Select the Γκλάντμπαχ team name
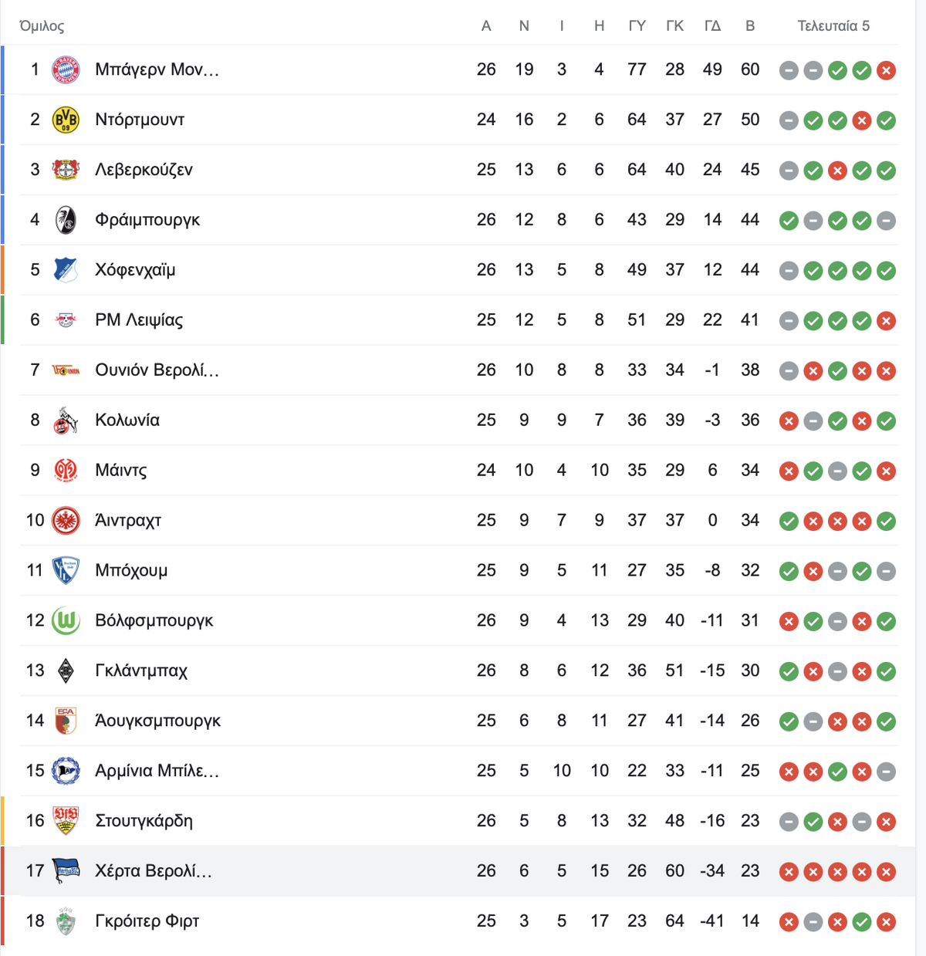The width and height of the screenshot is (926, 956). coord(141,671)
